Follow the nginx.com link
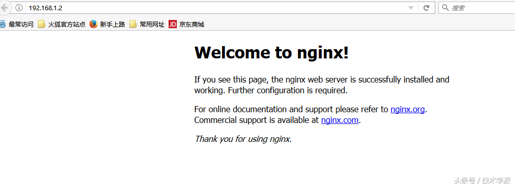Image resolution: width=515 pixels, height=187 pixels. (x=340, y=120)
